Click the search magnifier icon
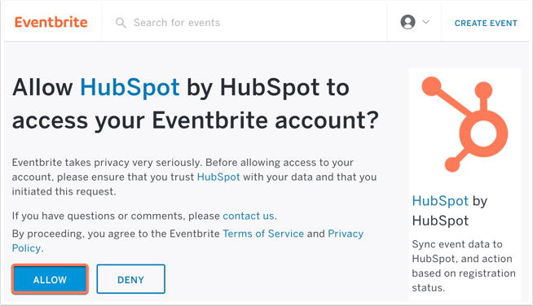Image resolution: width=533 pixels, height=306 pixels. click(121, 23)
